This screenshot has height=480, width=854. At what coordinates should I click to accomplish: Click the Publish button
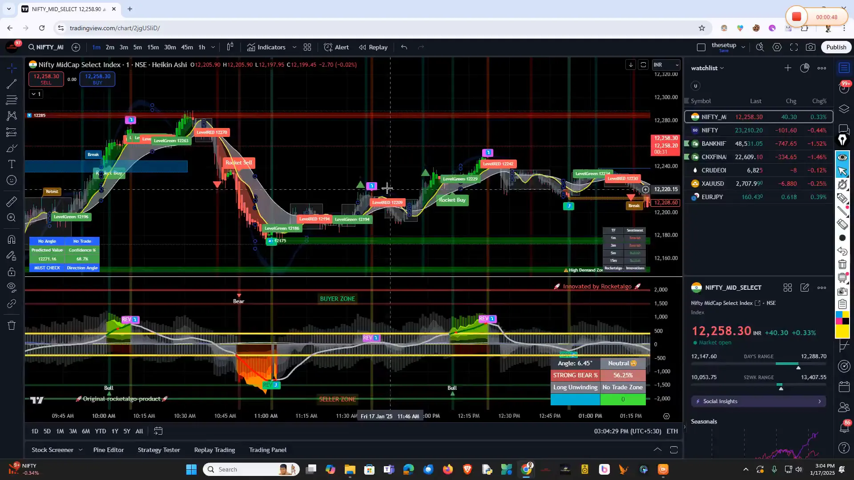click(x=836, y=47)
